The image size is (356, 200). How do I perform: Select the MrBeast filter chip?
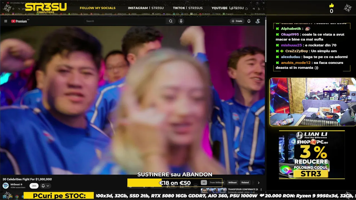(x=233, y=182)
